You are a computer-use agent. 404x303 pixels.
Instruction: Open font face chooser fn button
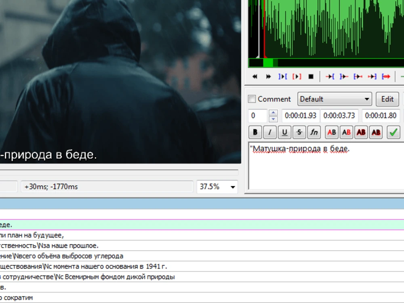pyautogui.click(x=314, y=132)
